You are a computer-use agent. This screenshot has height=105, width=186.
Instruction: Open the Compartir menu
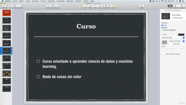point(78,1)
